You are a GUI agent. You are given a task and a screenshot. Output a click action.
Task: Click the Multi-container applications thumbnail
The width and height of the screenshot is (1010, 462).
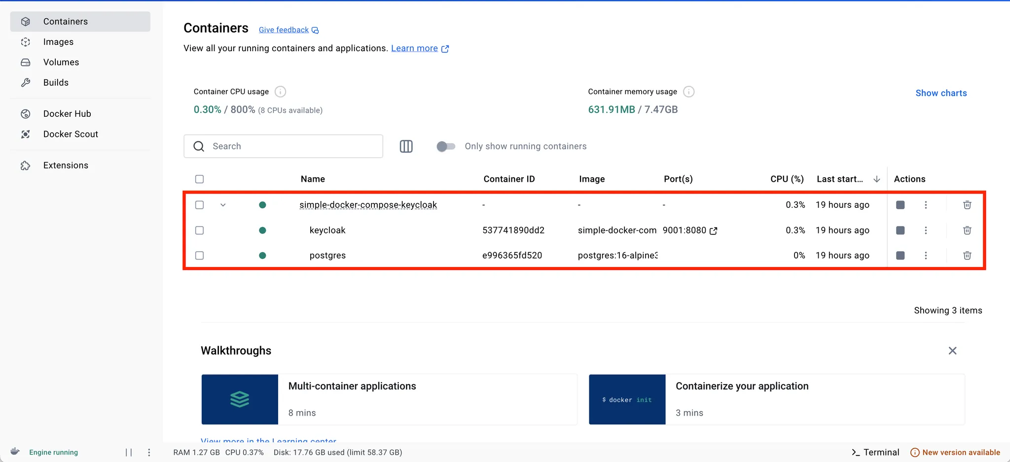pos(240,399)
